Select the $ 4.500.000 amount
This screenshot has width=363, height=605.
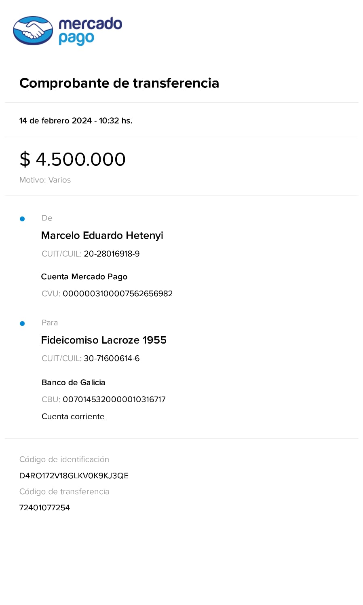(72, 159)
